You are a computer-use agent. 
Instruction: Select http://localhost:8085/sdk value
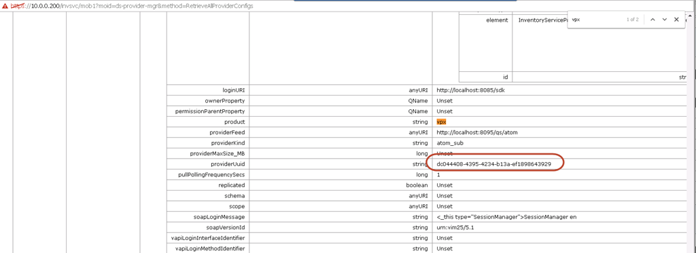coord(471,90)
